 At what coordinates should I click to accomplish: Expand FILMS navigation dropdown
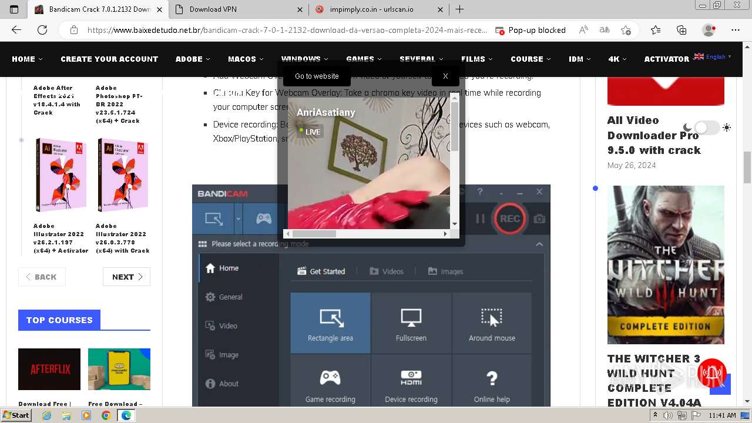(x=476, y=59)
